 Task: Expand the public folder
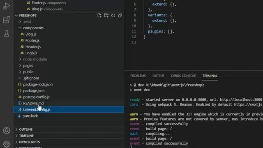point(20,72)
